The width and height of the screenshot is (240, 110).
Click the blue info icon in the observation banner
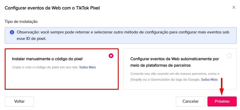12,32
